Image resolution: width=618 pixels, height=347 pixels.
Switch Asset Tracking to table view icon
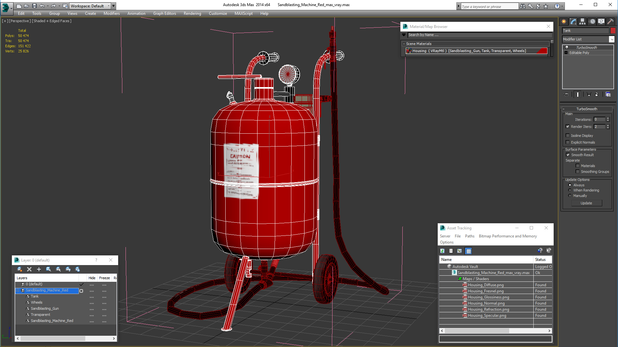[x=468, y=251]
